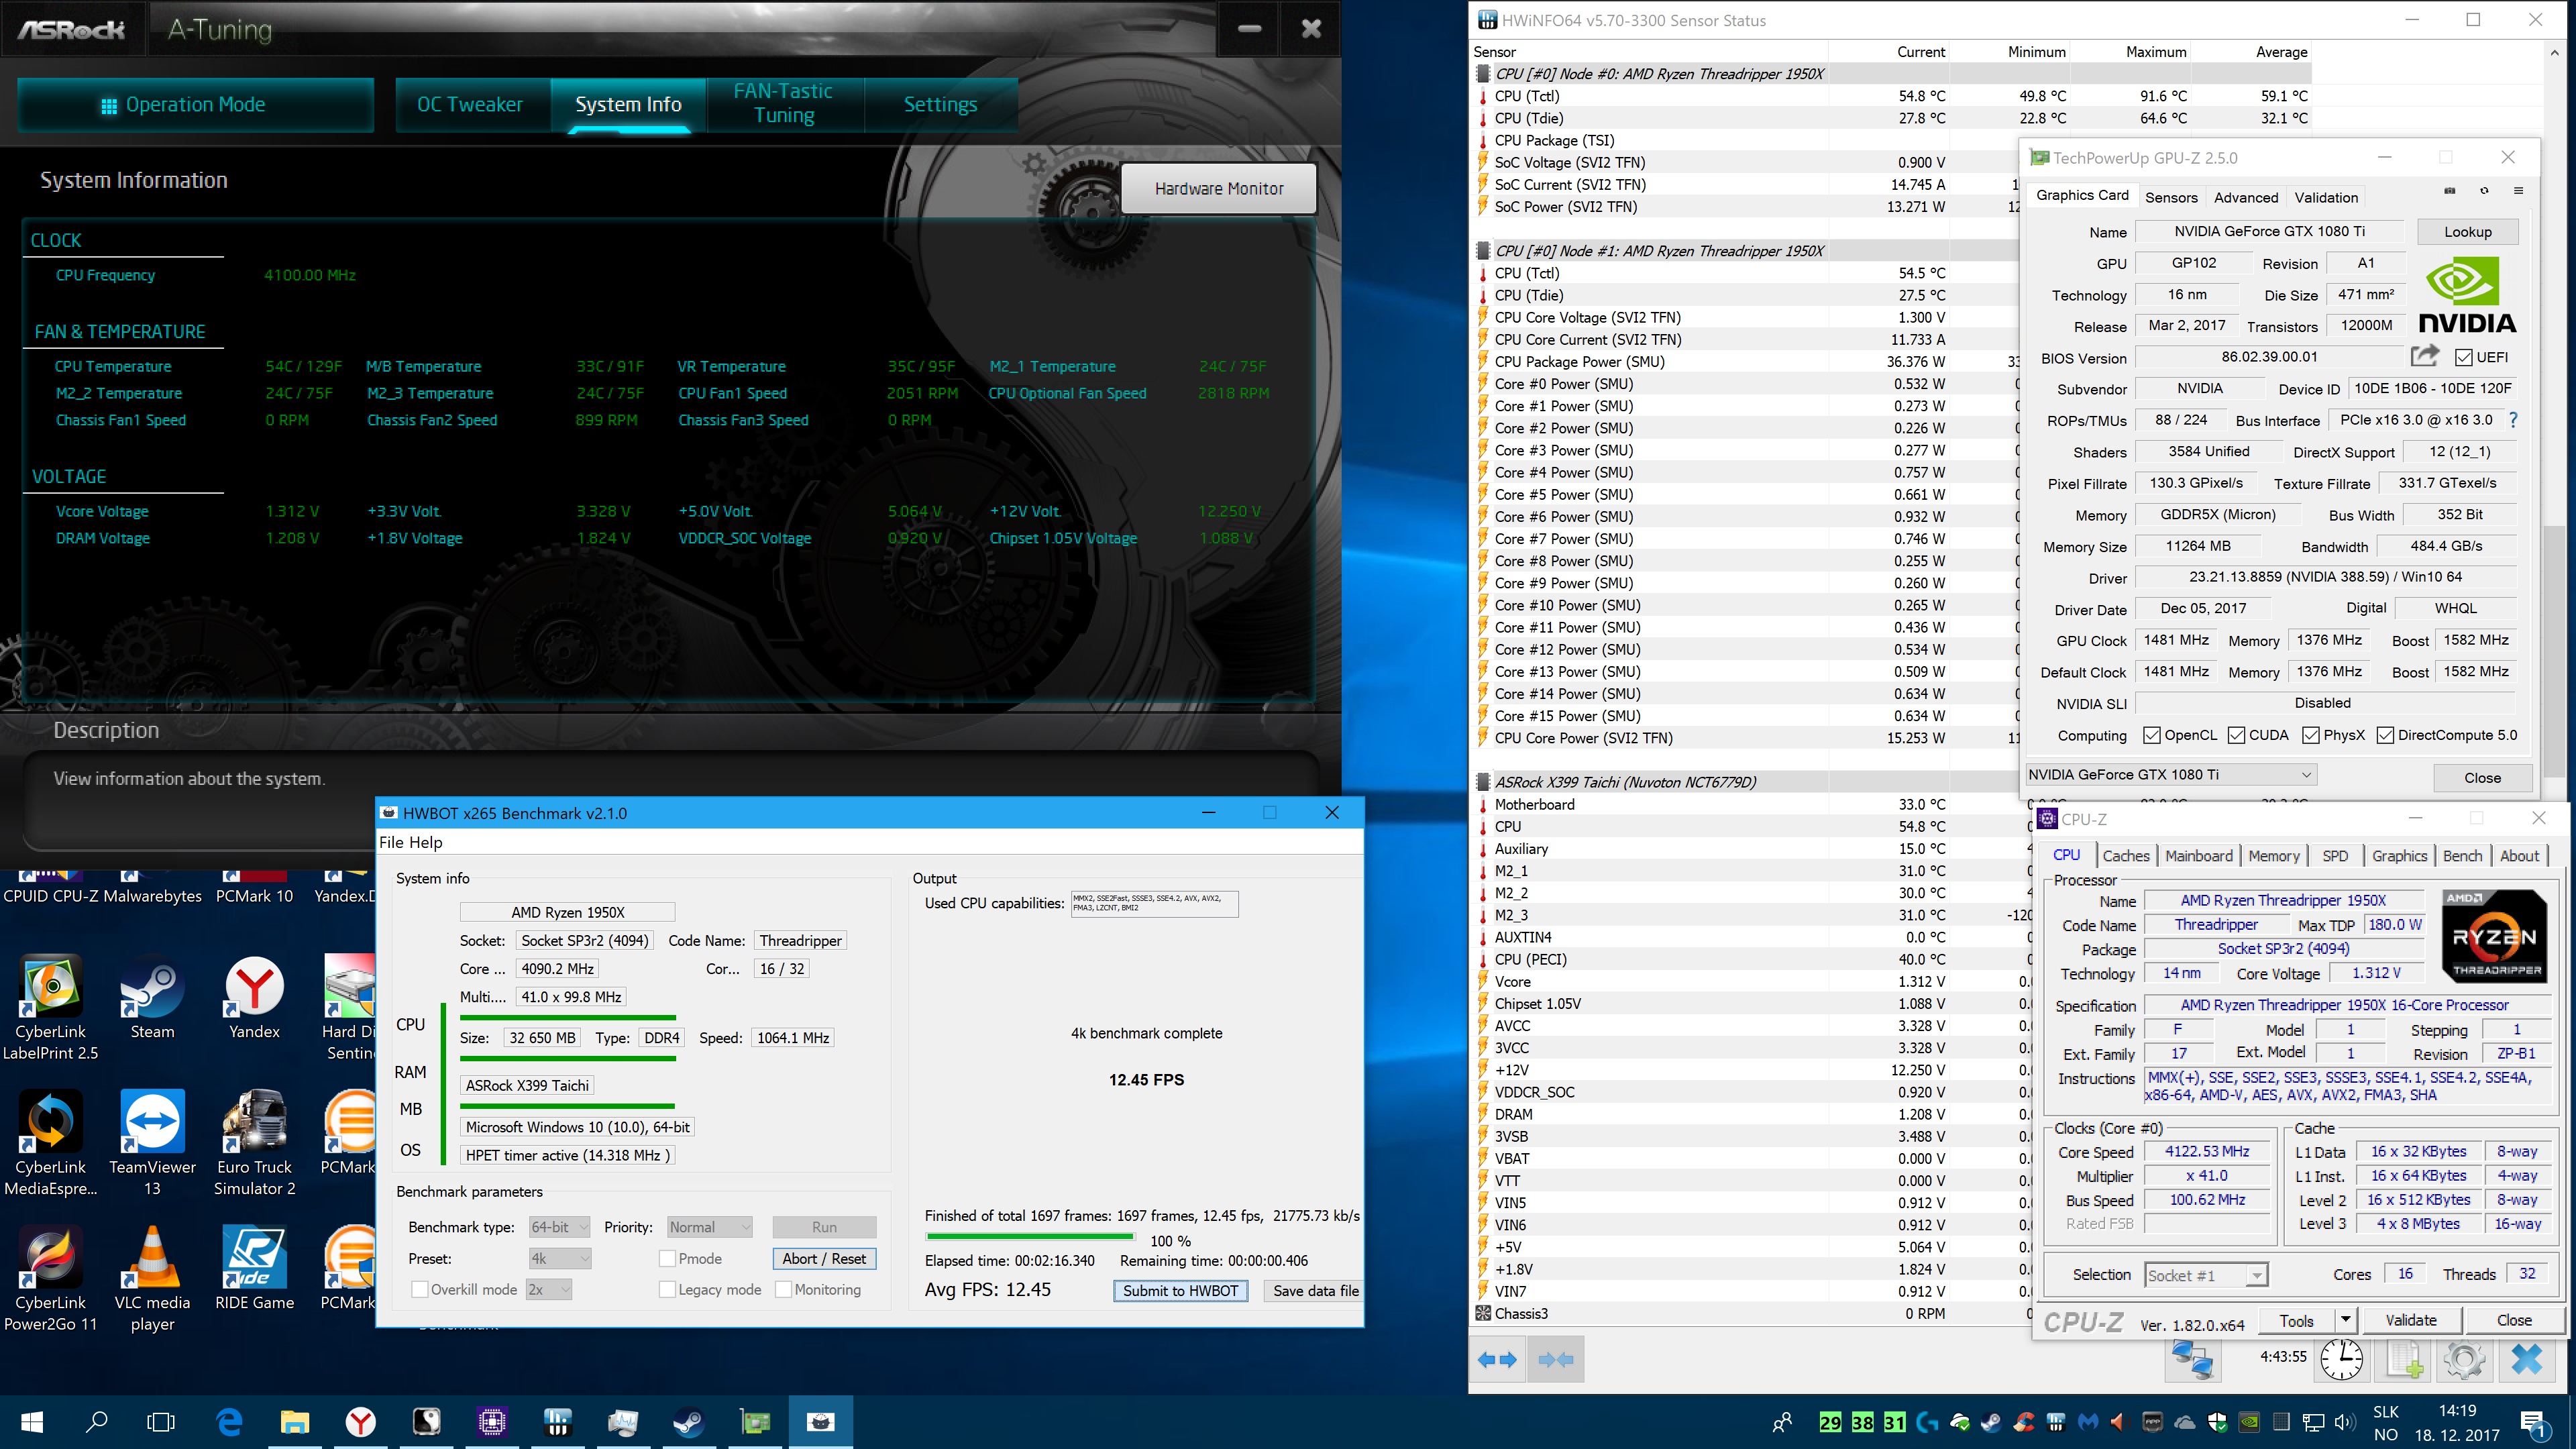Click Save data file button
This screenshot has height=1449, width=2576.
1315,1291
